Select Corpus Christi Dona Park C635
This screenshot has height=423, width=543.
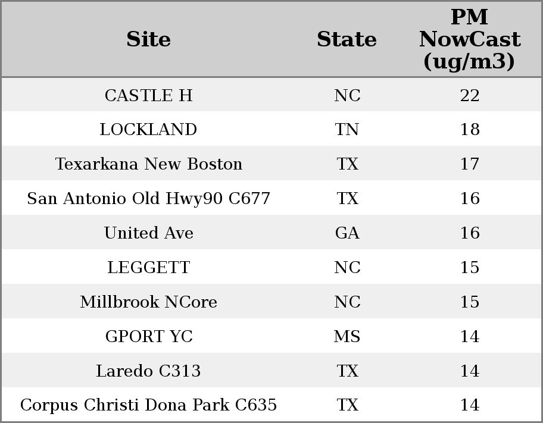click(149, 405)
